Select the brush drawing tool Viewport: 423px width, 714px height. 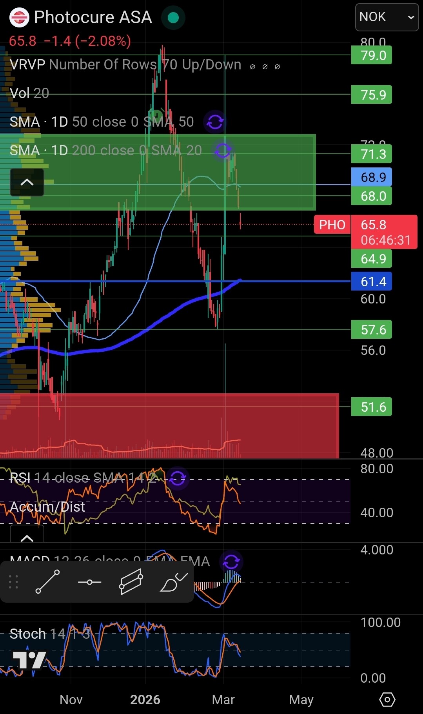tap(174, 582)
